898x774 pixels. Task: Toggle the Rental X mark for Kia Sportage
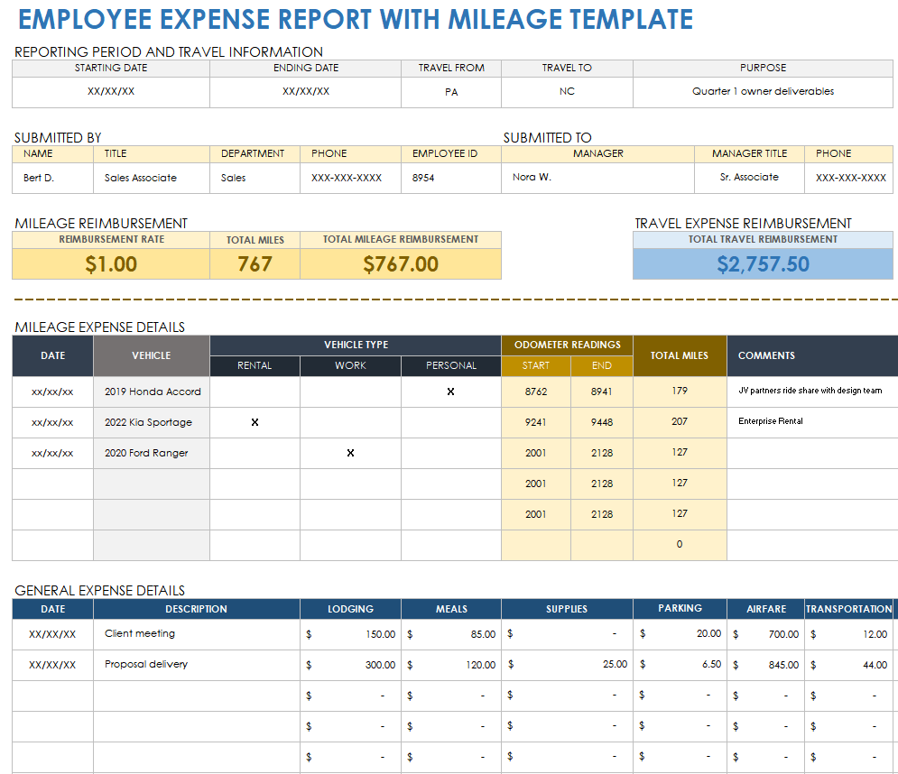[x=255, y=422]
